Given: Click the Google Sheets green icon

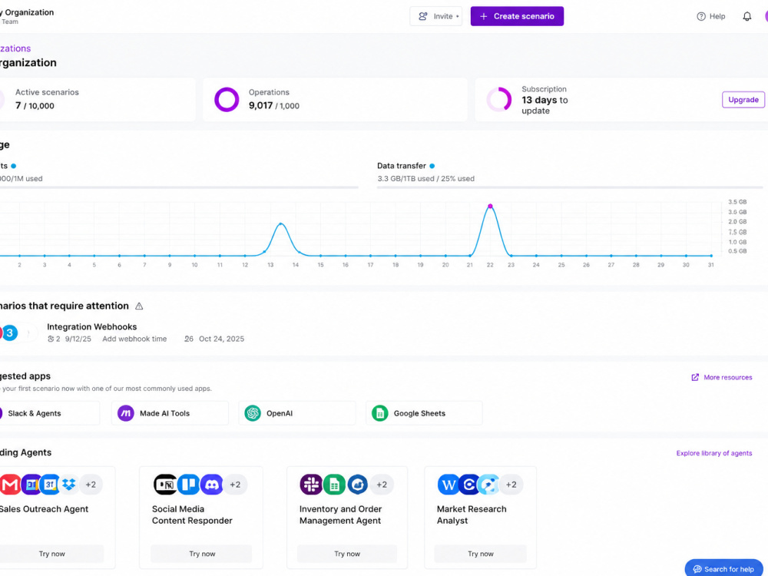Looking at the screenshot, I should click(x=379, y=413).
